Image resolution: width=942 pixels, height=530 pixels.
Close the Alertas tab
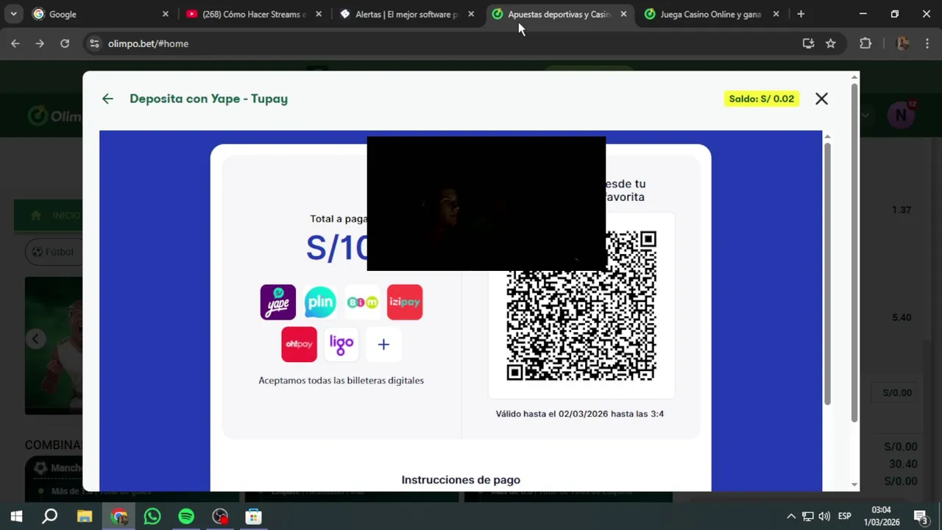point(471,14)
